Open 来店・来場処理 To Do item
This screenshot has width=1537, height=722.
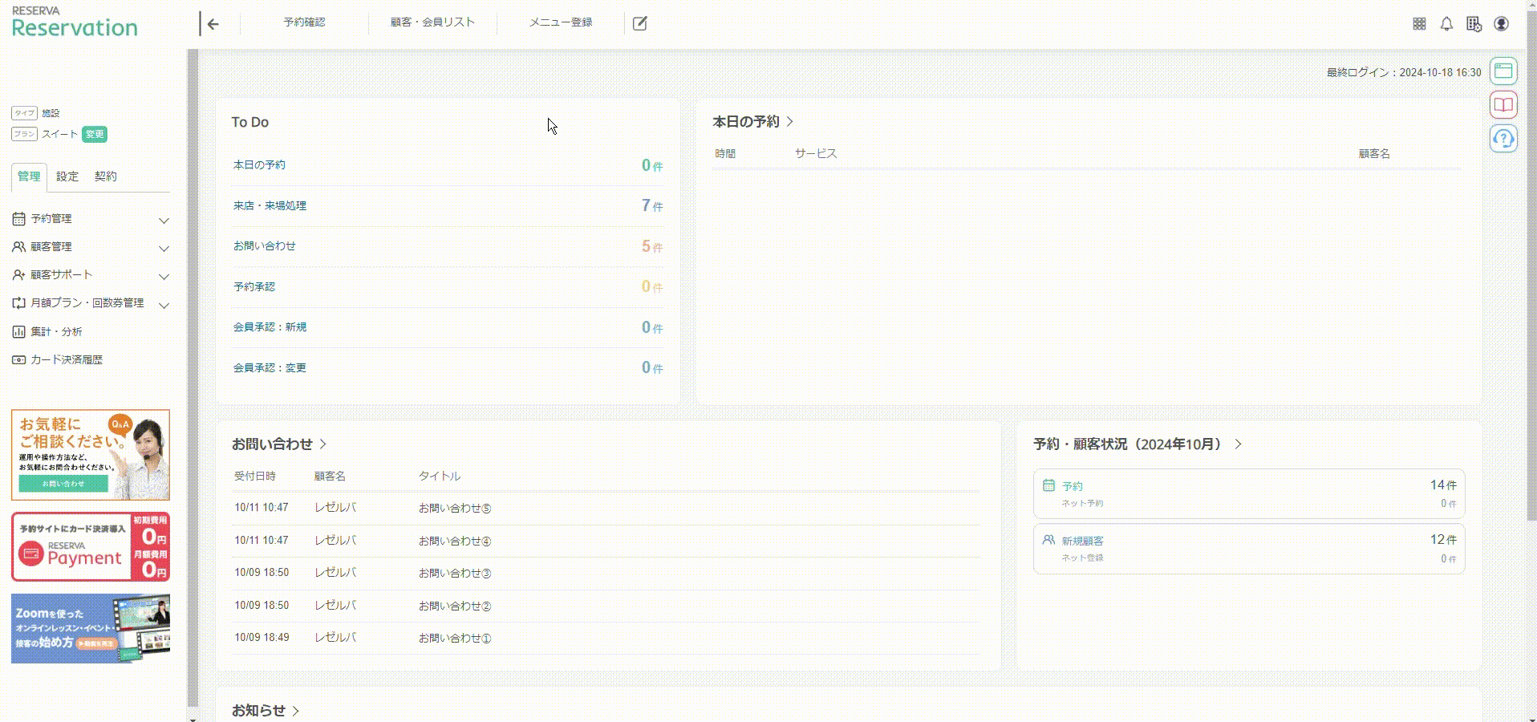pos(448,206)
